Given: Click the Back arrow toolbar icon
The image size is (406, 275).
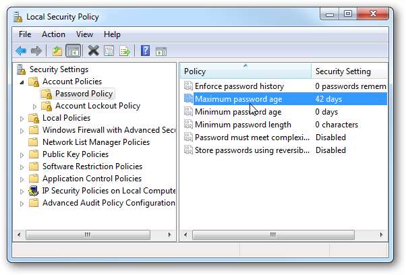Looking at the screenshot, I should (21, 51).
